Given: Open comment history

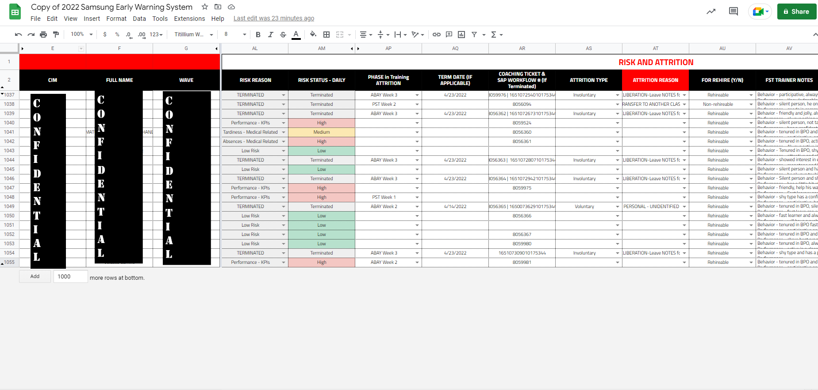Looking at the screenshot, I should [x=734, y=12].
